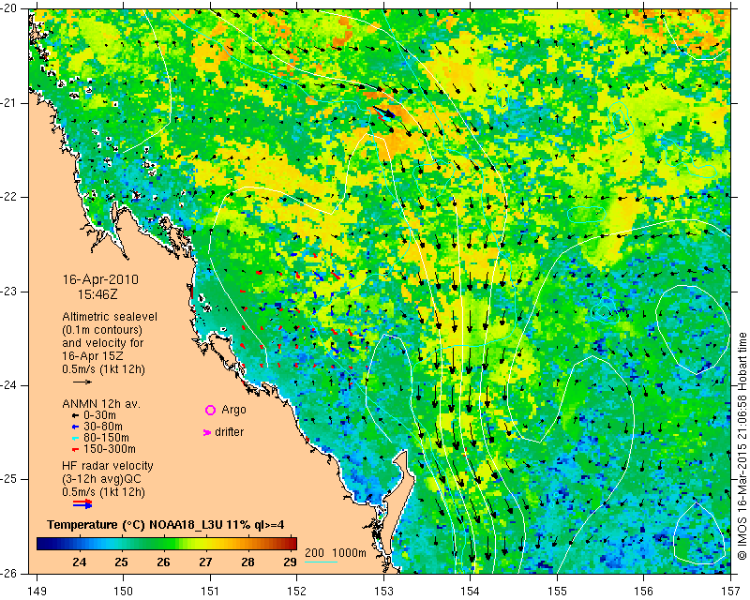Select the magenta Argo circle symbol
This screenshot has width=750, height=600.
coord(210,410)
